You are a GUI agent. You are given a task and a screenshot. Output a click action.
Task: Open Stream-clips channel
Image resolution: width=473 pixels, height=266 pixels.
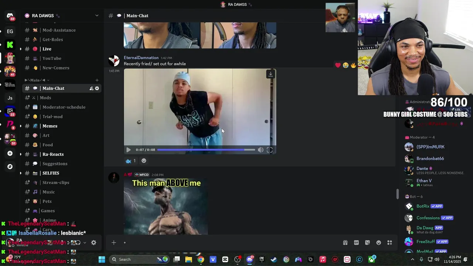[62, 183]
